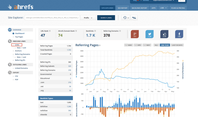
Task: Click Lost under Referring Domains in sidebar
Action: coord(24,57)
